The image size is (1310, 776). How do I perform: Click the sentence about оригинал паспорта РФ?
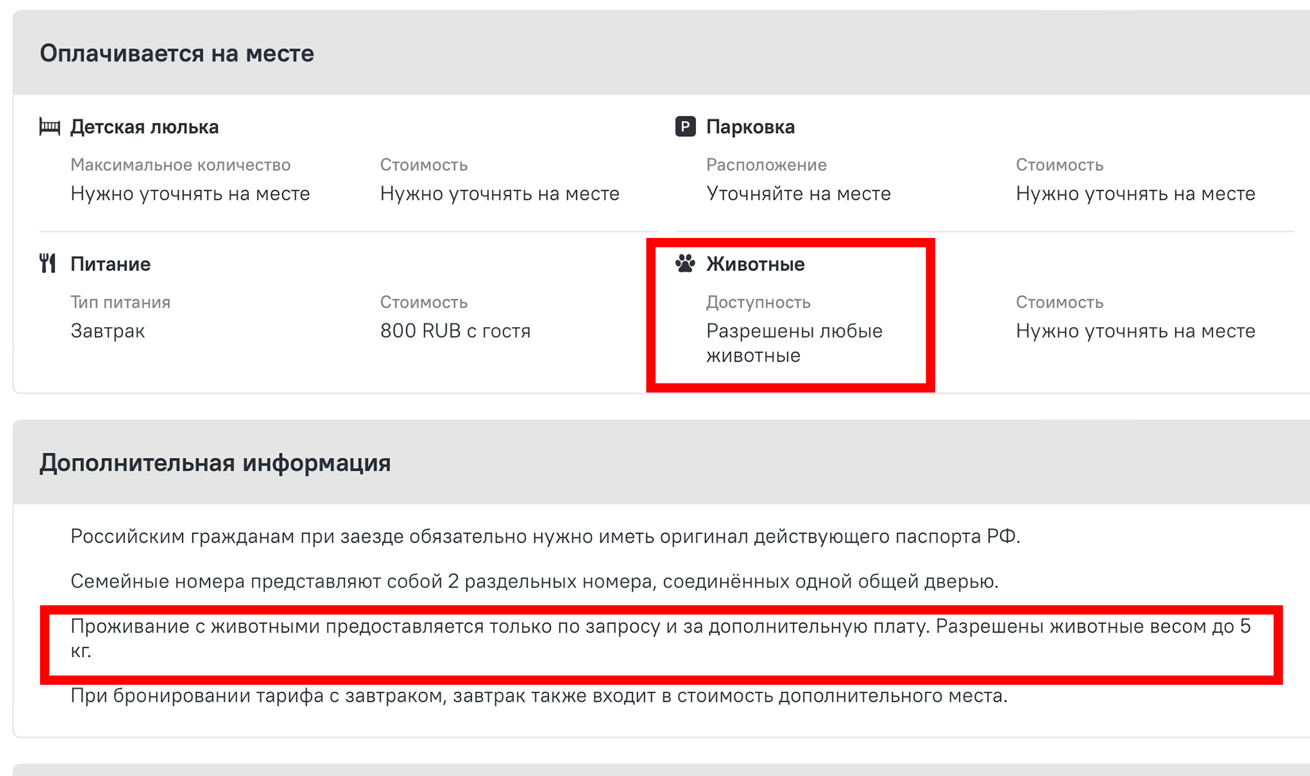click(545, 537)
